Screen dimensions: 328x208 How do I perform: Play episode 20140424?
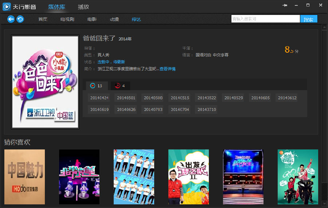99,98
